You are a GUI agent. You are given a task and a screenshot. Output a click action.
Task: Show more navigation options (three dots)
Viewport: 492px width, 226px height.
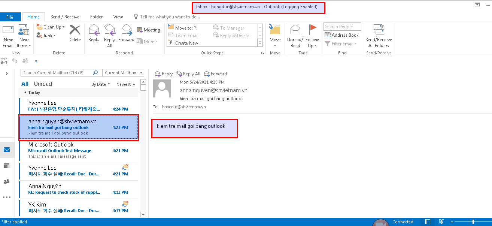point(7,197)
